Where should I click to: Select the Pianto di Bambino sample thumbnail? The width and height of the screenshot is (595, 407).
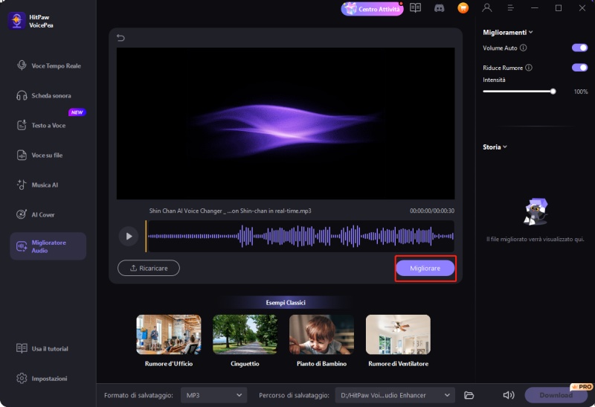coord(321,334)
